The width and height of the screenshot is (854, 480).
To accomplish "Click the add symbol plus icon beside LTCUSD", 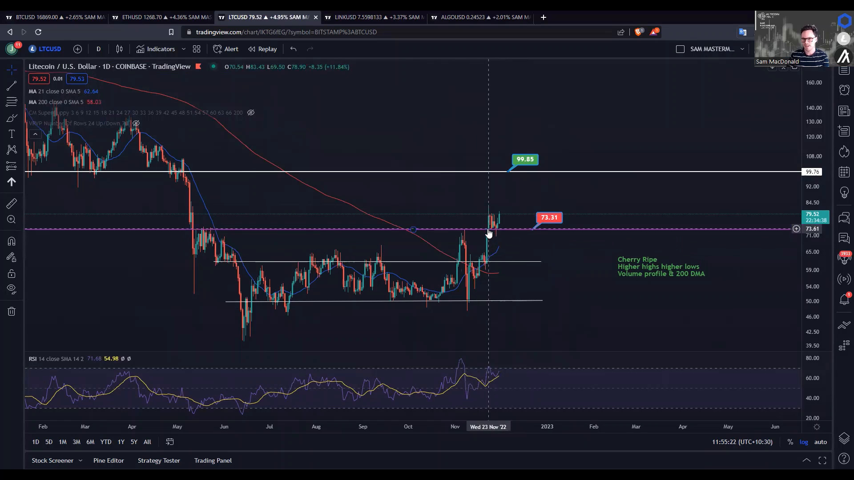I will [x=78, y=49].
